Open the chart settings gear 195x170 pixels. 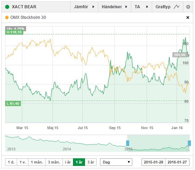[x=188, y=7]
